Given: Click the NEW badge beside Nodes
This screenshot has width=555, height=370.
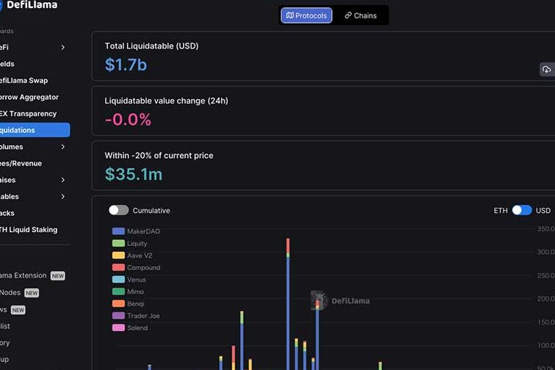Looking at the screenshot, I should click(x=32, y=293).
